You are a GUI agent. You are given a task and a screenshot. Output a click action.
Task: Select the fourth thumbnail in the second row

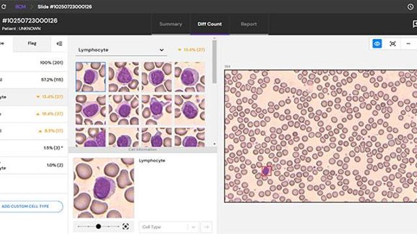pos(190,110)
